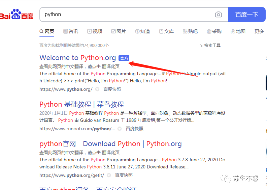Open python官网 - Download Python result

coord(110,144)
